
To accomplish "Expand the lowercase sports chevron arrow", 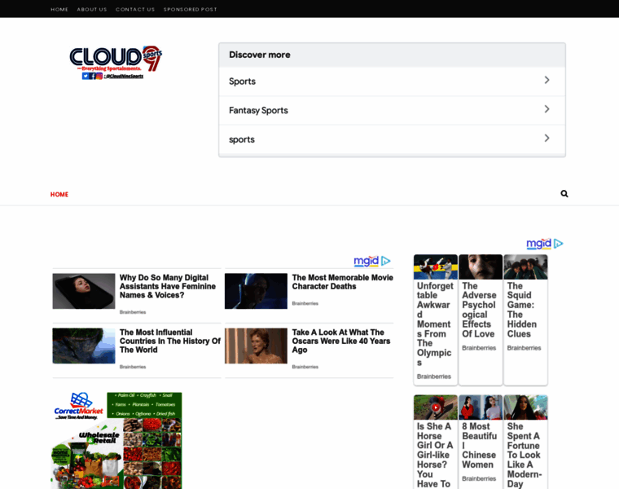I will pyautogui.click(x=547, y=139).
